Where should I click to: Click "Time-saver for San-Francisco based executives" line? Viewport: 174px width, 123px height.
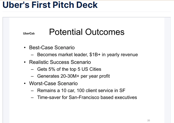[x=87, y=97]
